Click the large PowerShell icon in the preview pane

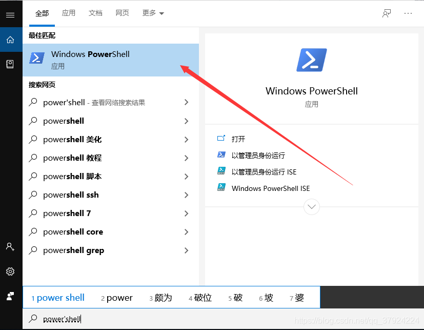pos(312,60)
